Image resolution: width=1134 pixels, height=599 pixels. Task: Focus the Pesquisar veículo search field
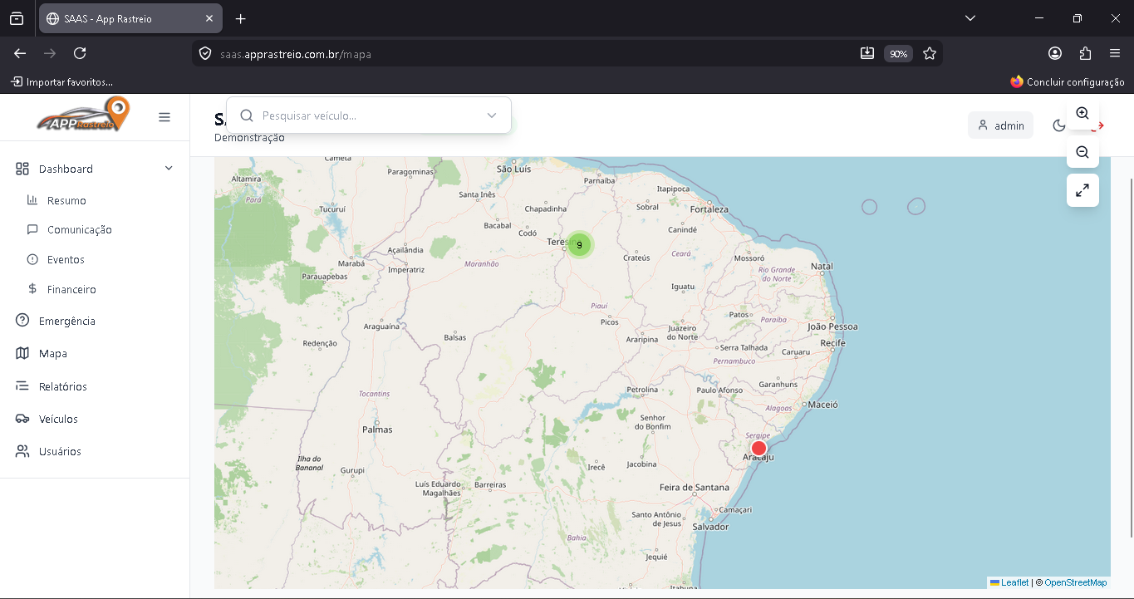pyautogui.click(x=369, y=115)
